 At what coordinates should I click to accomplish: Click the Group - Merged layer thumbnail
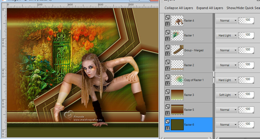coord(177,50)
